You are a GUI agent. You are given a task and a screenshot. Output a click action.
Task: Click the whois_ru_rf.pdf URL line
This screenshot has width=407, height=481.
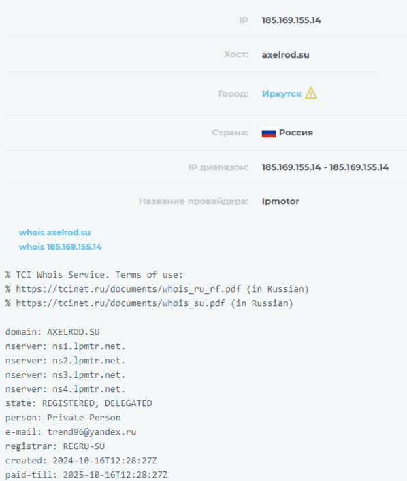(157, 289)
